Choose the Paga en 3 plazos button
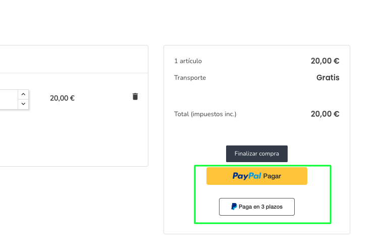The height and width of the screenshot is (250, 379). point(257,207)
